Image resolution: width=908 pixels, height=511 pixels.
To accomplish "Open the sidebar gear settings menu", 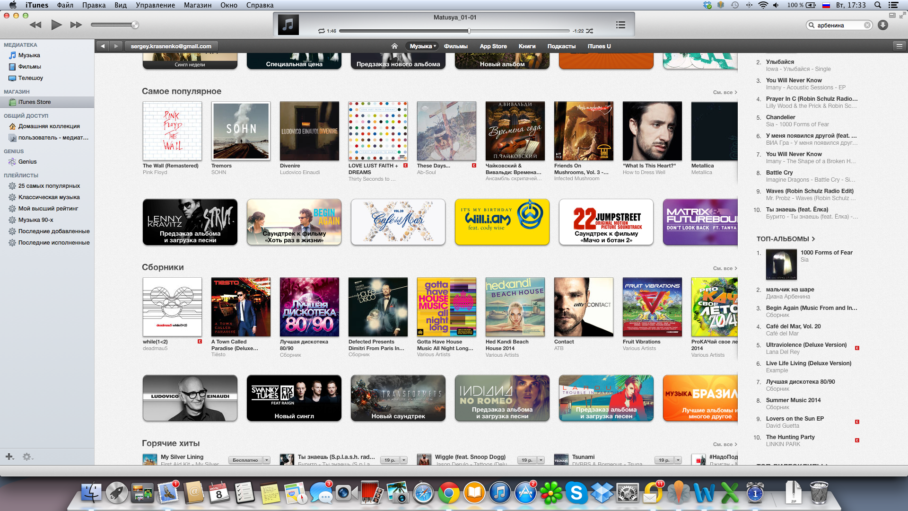I will tap(27, 457).
